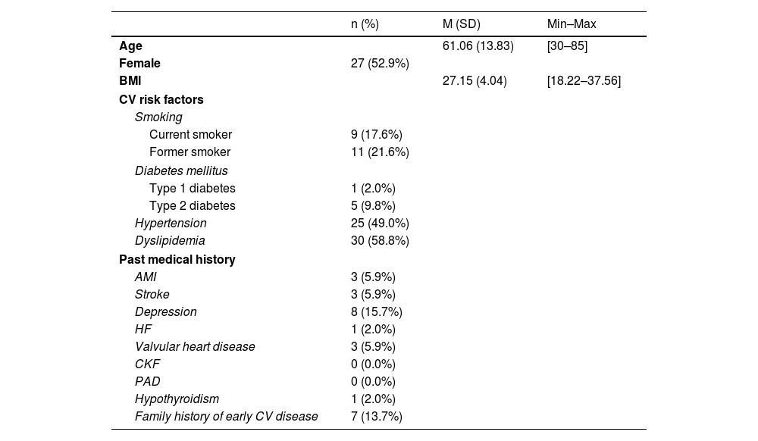This screenshot has height=441, width=758.
Task: Select the Hypothyroidism row label
Action: tap(177, 399)
